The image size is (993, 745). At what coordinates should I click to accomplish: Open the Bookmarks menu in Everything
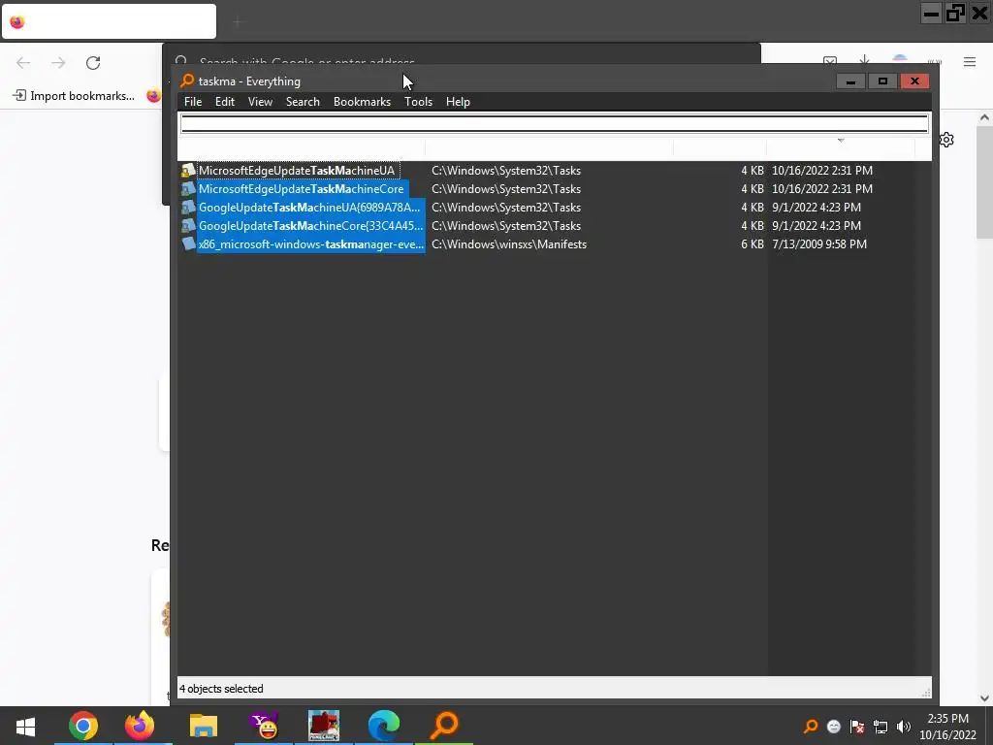pos(362,101)
